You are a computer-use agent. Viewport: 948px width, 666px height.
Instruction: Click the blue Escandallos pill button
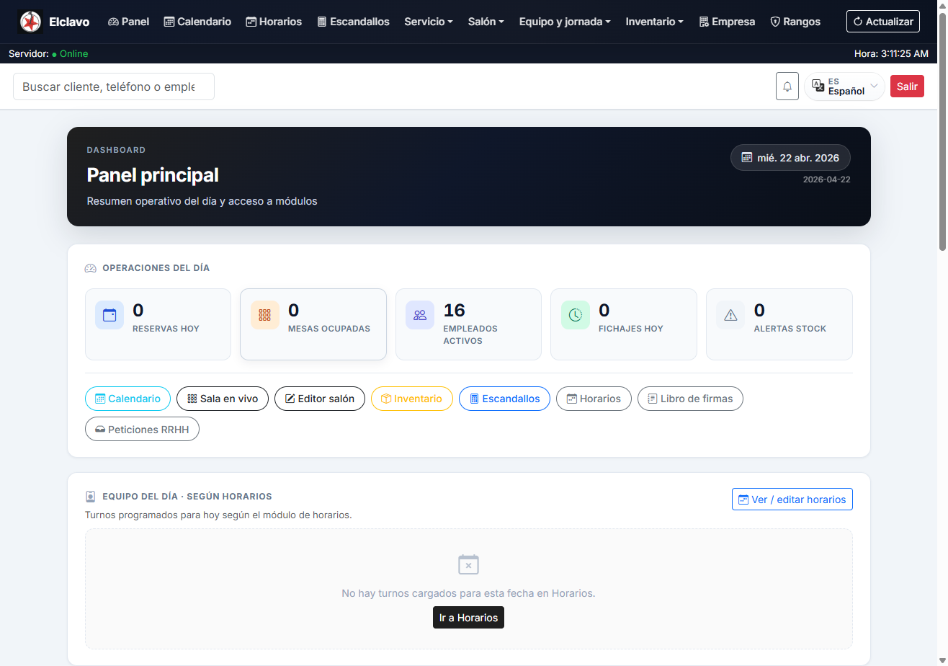(x=504, y=399)
